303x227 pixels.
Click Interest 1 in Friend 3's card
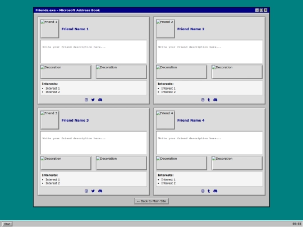coord(53,180)
